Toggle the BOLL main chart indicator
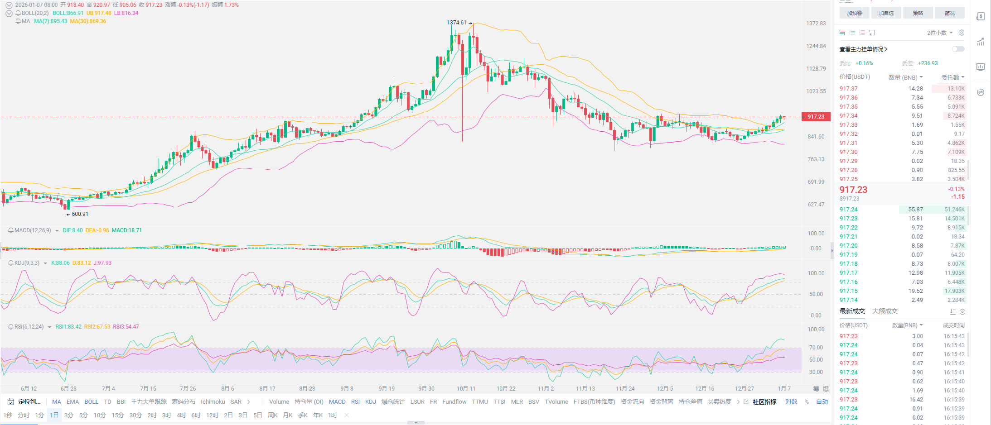 coord(91,401)
